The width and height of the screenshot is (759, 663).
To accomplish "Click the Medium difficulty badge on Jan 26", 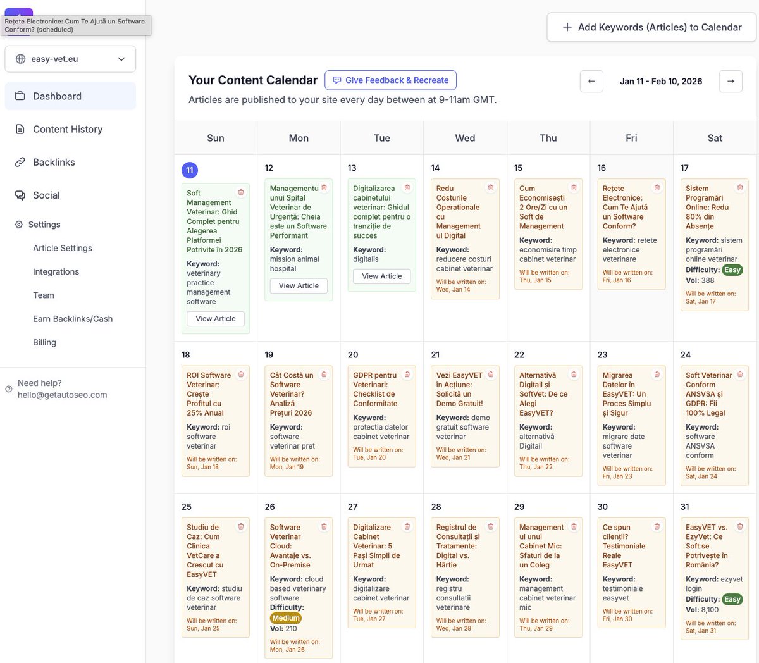I will point(286,618).
